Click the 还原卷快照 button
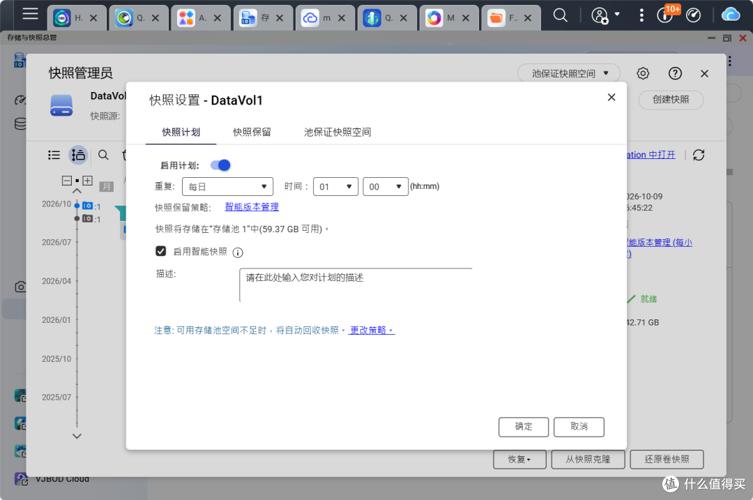The width and height of the screenshot is (753, 500). coord(667,459)
